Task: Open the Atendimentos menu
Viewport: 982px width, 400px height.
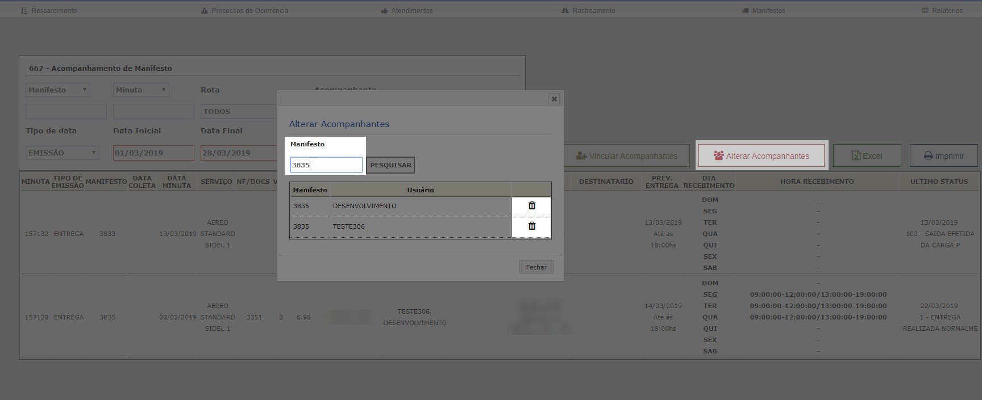Action: tap(407, 11)
